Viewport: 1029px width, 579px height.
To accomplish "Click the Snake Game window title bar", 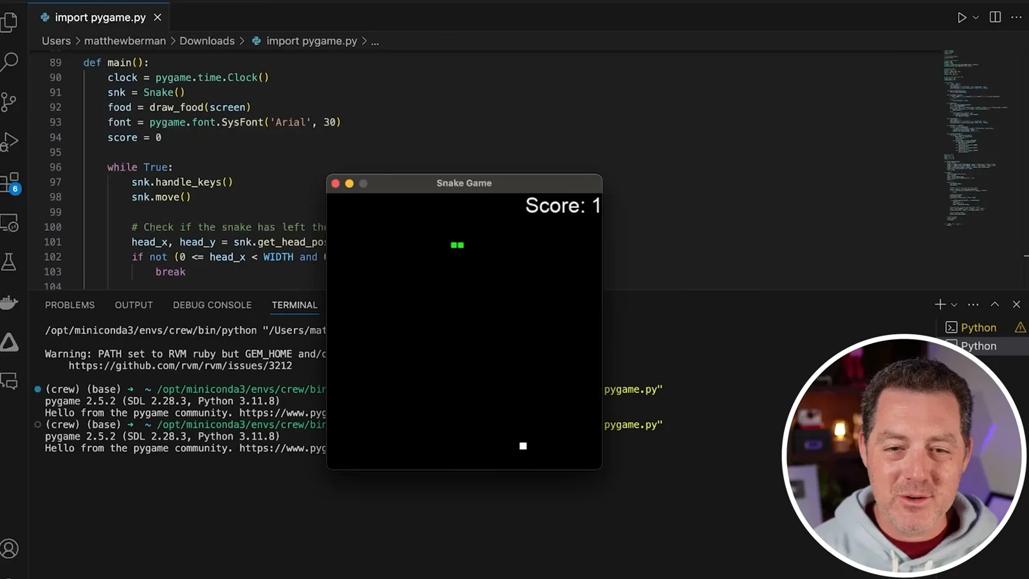I will (x=464, y=183).
